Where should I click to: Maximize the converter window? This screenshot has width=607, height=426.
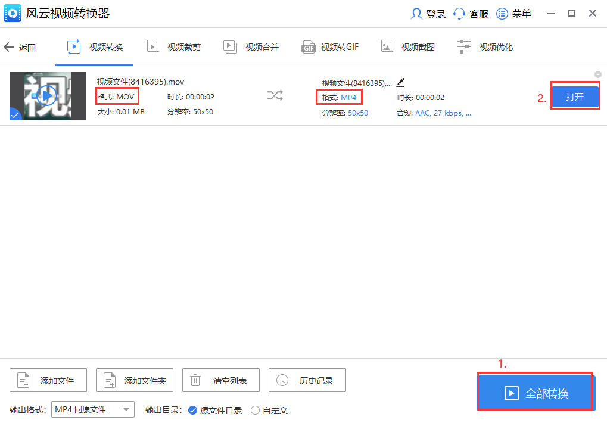pyautogui.click(x=572, y=14)
